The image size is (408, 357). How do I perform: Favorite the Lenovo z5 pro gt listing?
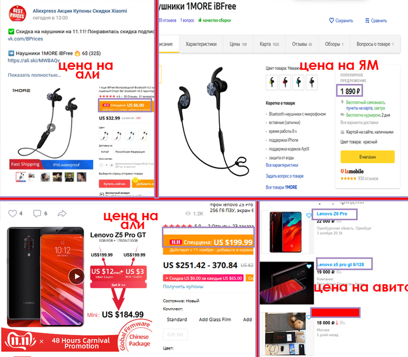click(x=308, y=266)
